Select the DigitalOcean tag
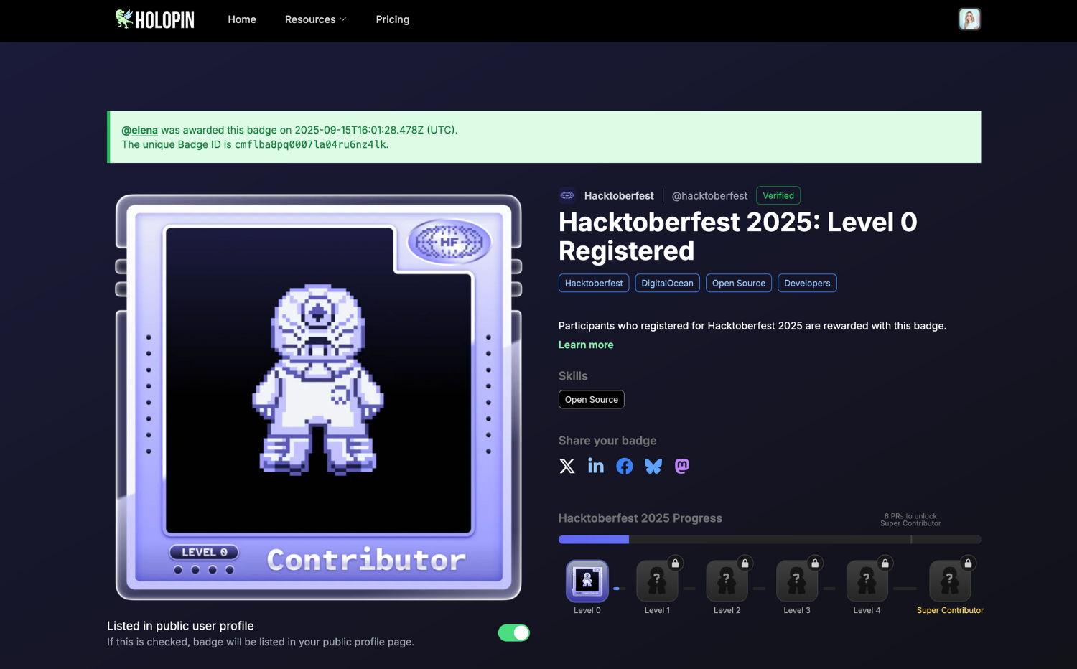Screen dimensions: 1077x669 [x=667, y=283]
